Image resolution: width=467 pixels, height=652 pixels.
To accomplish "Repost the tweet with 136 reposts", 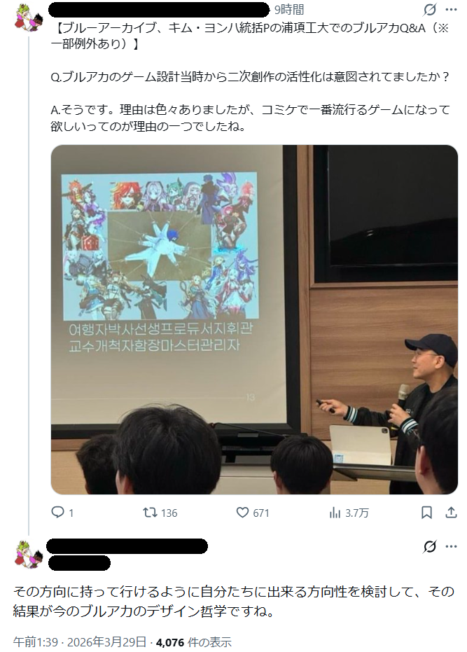I will [160, 513].
